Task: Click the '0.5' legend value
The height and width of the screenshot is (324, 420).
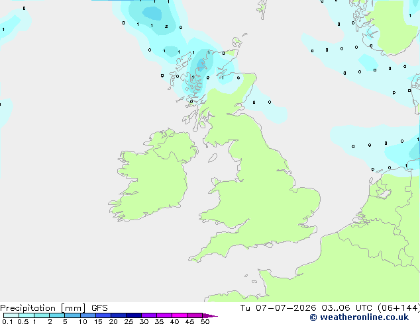Action: coord(23,321)
